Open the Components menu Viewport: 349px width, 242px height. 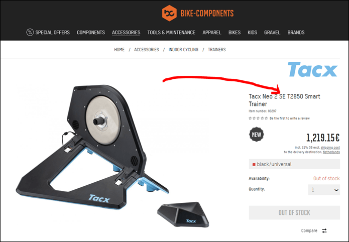pos(91,33)
